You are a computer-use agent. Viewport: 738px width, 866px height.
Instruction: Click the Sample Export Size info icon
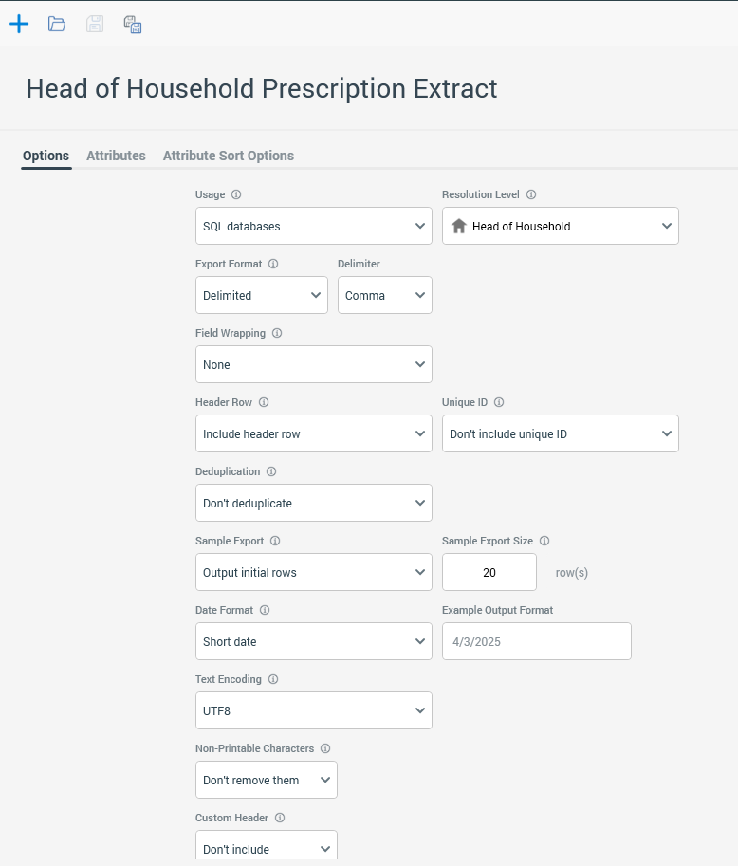click(x=544, y=541)
